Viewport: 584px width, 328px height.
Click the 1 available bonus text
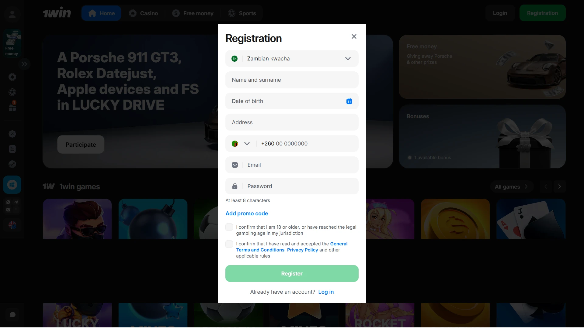coord(433,158)
